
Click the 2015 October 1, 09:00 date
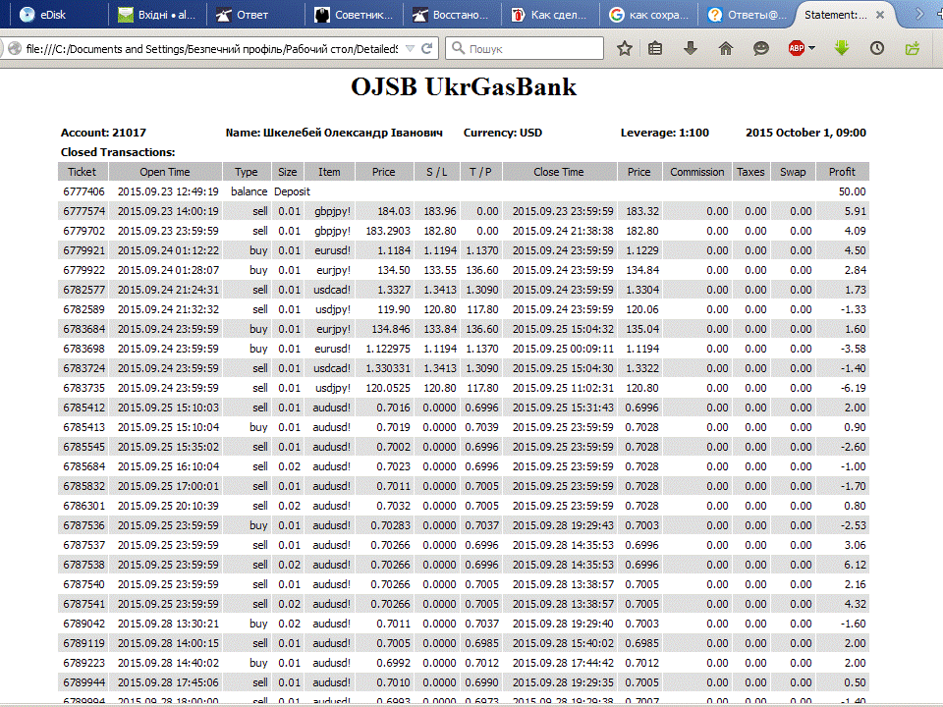[805, 133]
